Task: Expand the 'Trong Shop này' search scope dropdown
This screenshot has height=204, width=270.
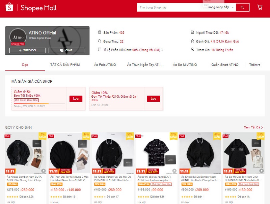Action: coord(220,7)
